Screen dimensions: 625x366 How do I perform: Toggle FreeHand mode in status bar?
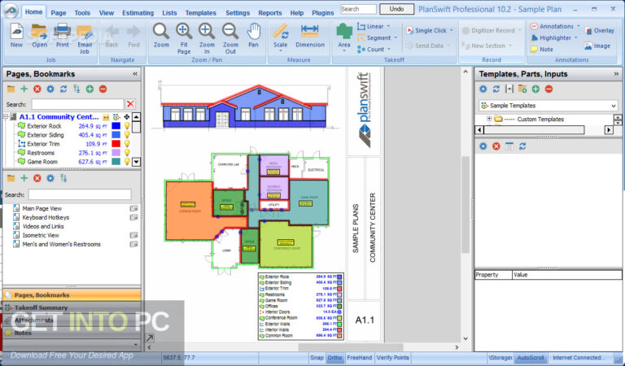pyautogui.click(x=359, y=358)
